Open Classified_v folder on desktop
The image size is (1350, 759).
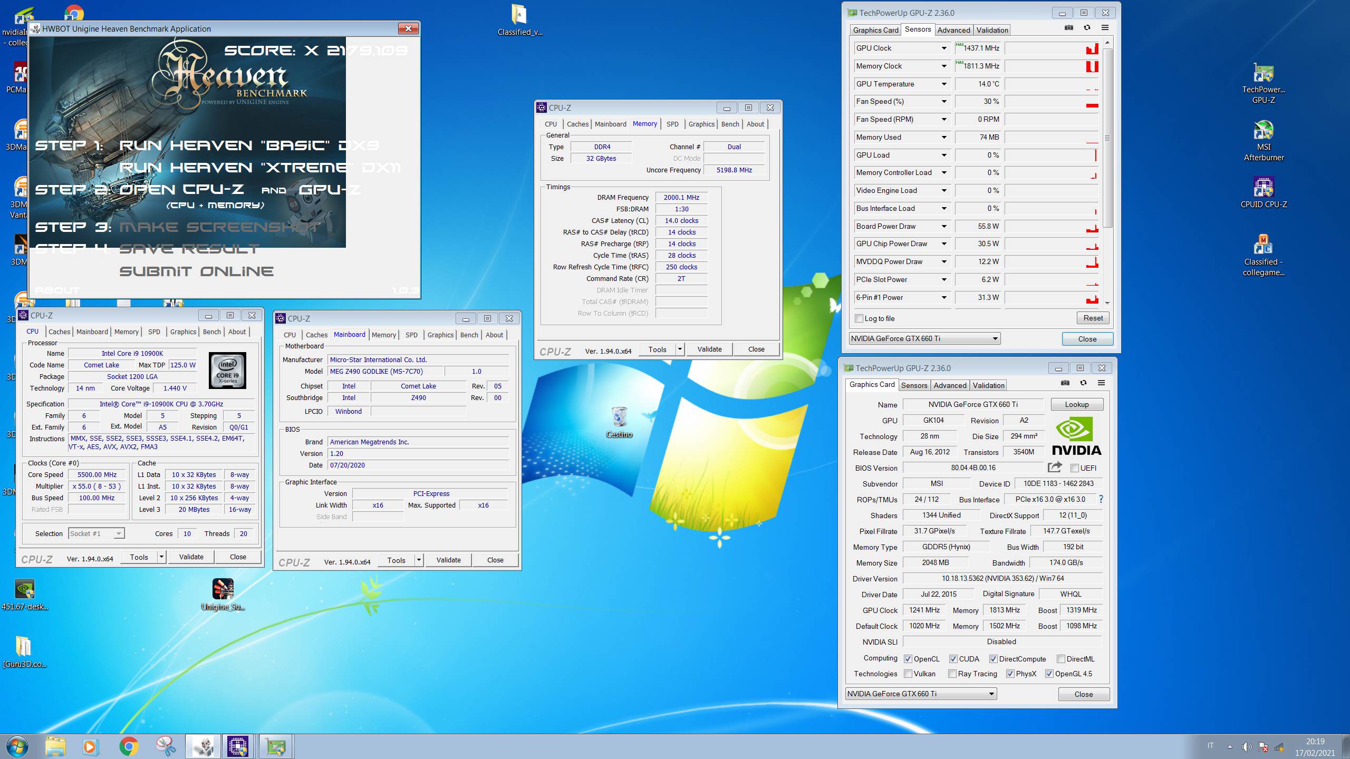pyautogui.click(x=519, y=21)
